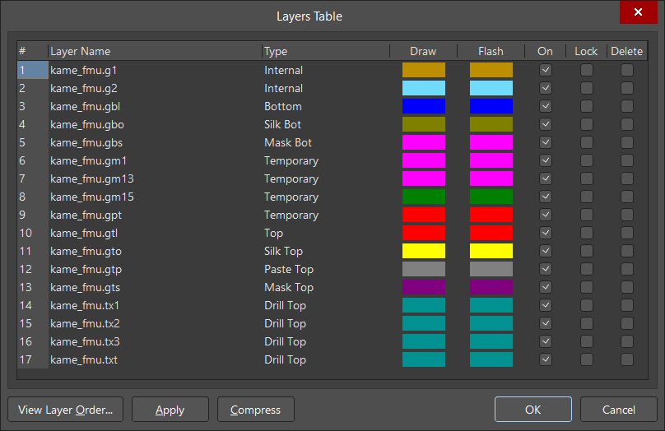Disable On checkbox for kame_fmu.gbl
665x431 pixels.
pyautogui.click(x=546, y=106)
